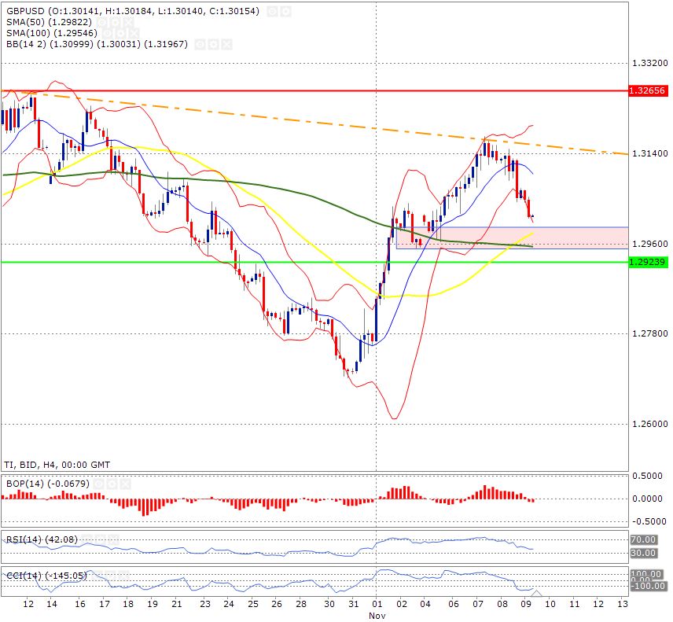673x622 pixels.
Task: Click the BB(14 2) values label
Action: pyautogui.click(x=97, y=44)
